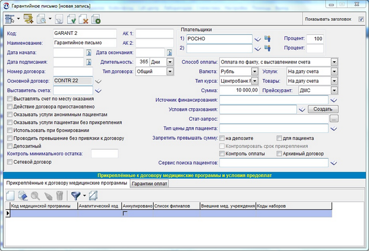Click the lookup checkmark for payer 1 РОСНО
The height and width of the screenshot is (251, 369).
pyautogui.click(x=257, y=39)
